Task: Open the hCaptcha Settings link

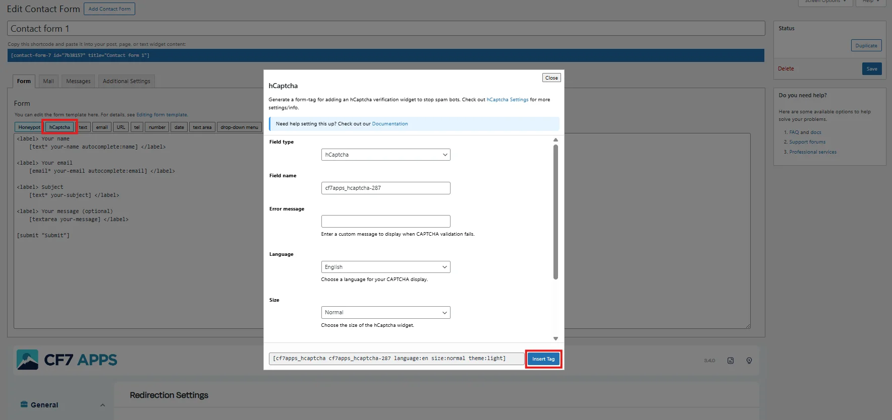Action: click(508, 100)
